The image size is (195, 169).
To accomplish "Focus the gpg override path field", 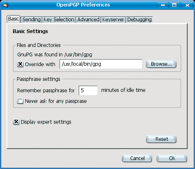I will point(101,64).
